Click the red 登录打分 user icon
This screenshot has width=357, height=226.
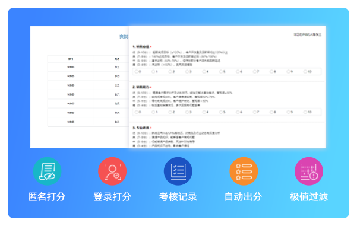pos(112,171)
